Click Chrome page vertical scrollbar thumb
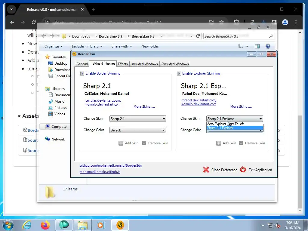The height and width of the screenshot is (231, 308). tap(300, 162)
